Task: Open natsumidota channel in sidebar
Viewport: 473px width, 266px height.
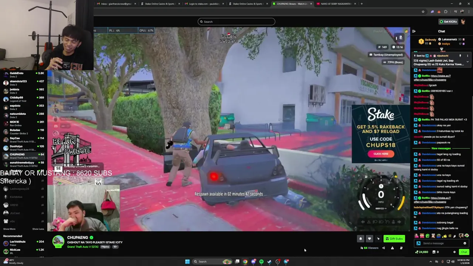Action: (x=24, y=115)
